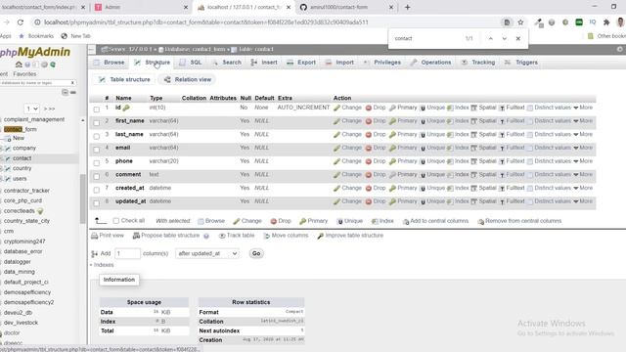626x352 pixels.
Task: Show Distinct values for updated_at column
Action: tap(549, 201)
